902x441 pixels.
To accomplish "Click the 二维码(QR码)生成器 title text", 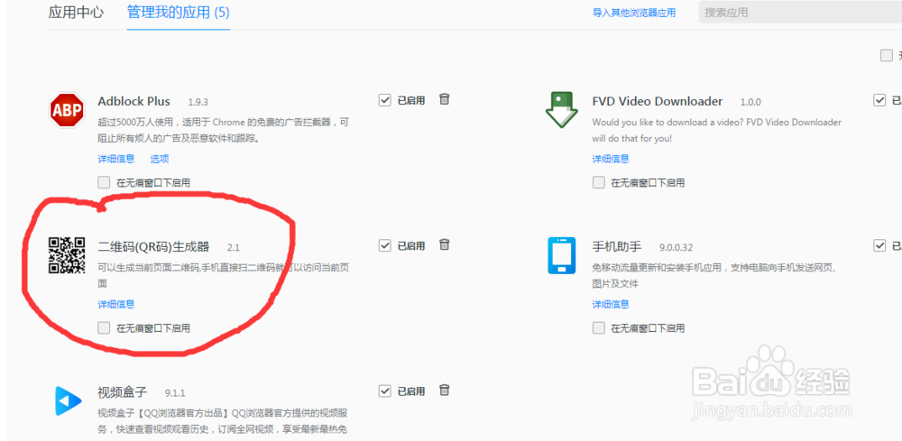I will click(x=154, y=247).
